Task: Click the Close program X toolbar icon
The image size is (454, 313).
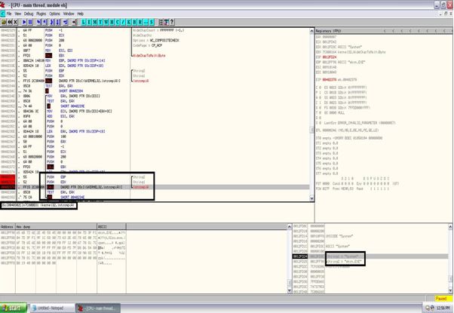Action: tap(15, 22)
